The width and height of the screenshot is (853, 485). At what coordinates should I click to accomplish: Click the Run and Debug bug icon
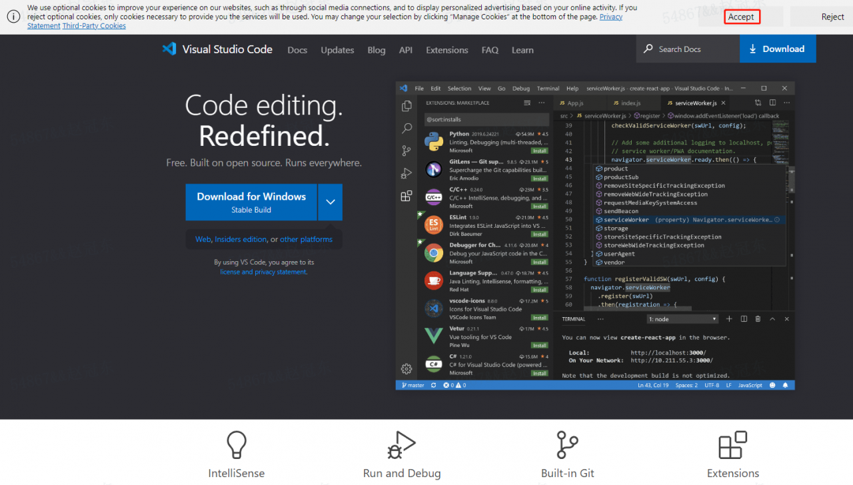tap(402, 444)
